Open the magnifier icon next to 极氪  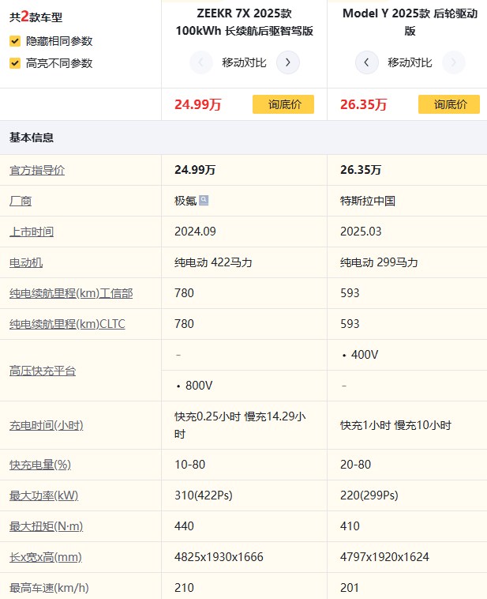[x=204, y=200]
